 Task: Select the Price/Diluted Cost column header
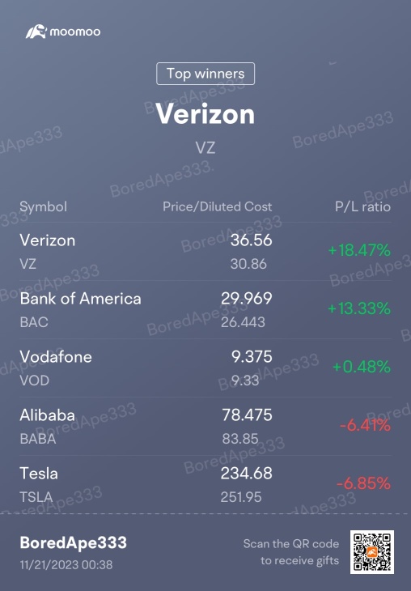point(218,206)
